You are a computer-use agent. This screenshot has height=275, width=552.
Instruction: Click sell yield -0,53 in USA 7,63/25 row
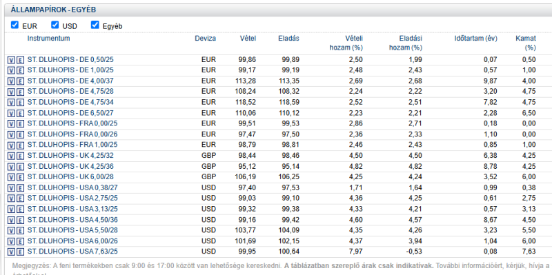[x=414, y=252]
